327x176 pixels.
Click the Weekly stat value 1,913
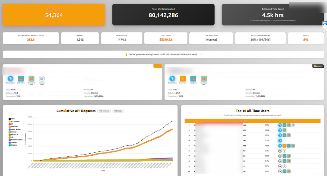click(x=80, y=40)
